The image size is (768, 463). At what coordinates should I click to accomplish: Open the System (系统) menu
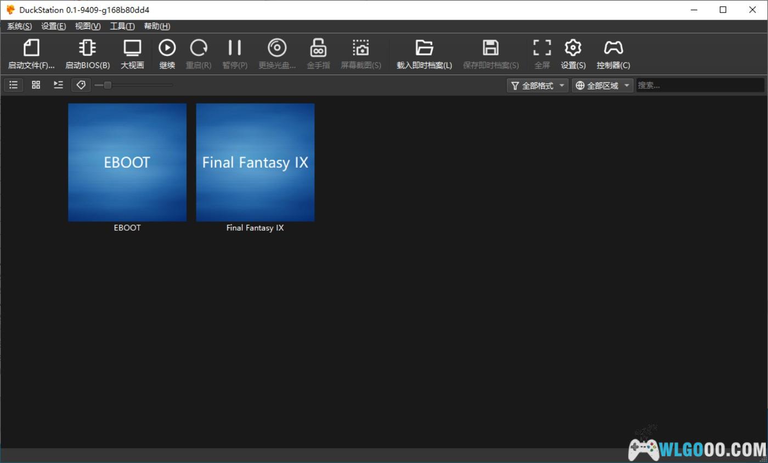click(x=19, y=26)
